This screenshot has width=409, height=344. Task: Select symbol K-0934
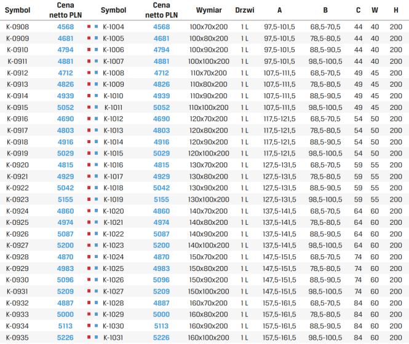[17, 326]
